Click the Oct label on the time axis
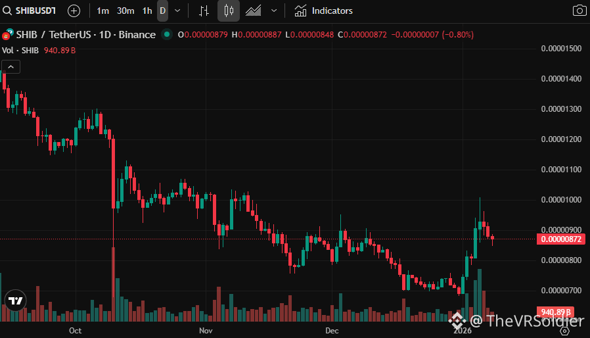590x338 pixels. pos(76,331)
